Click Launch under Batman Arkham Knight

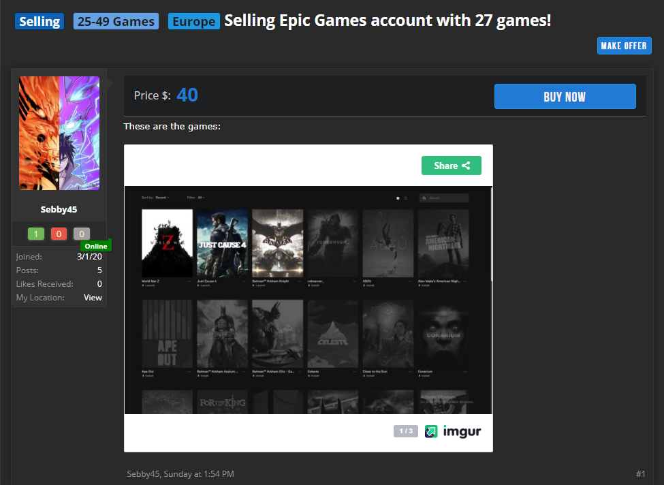coord(259,285)
